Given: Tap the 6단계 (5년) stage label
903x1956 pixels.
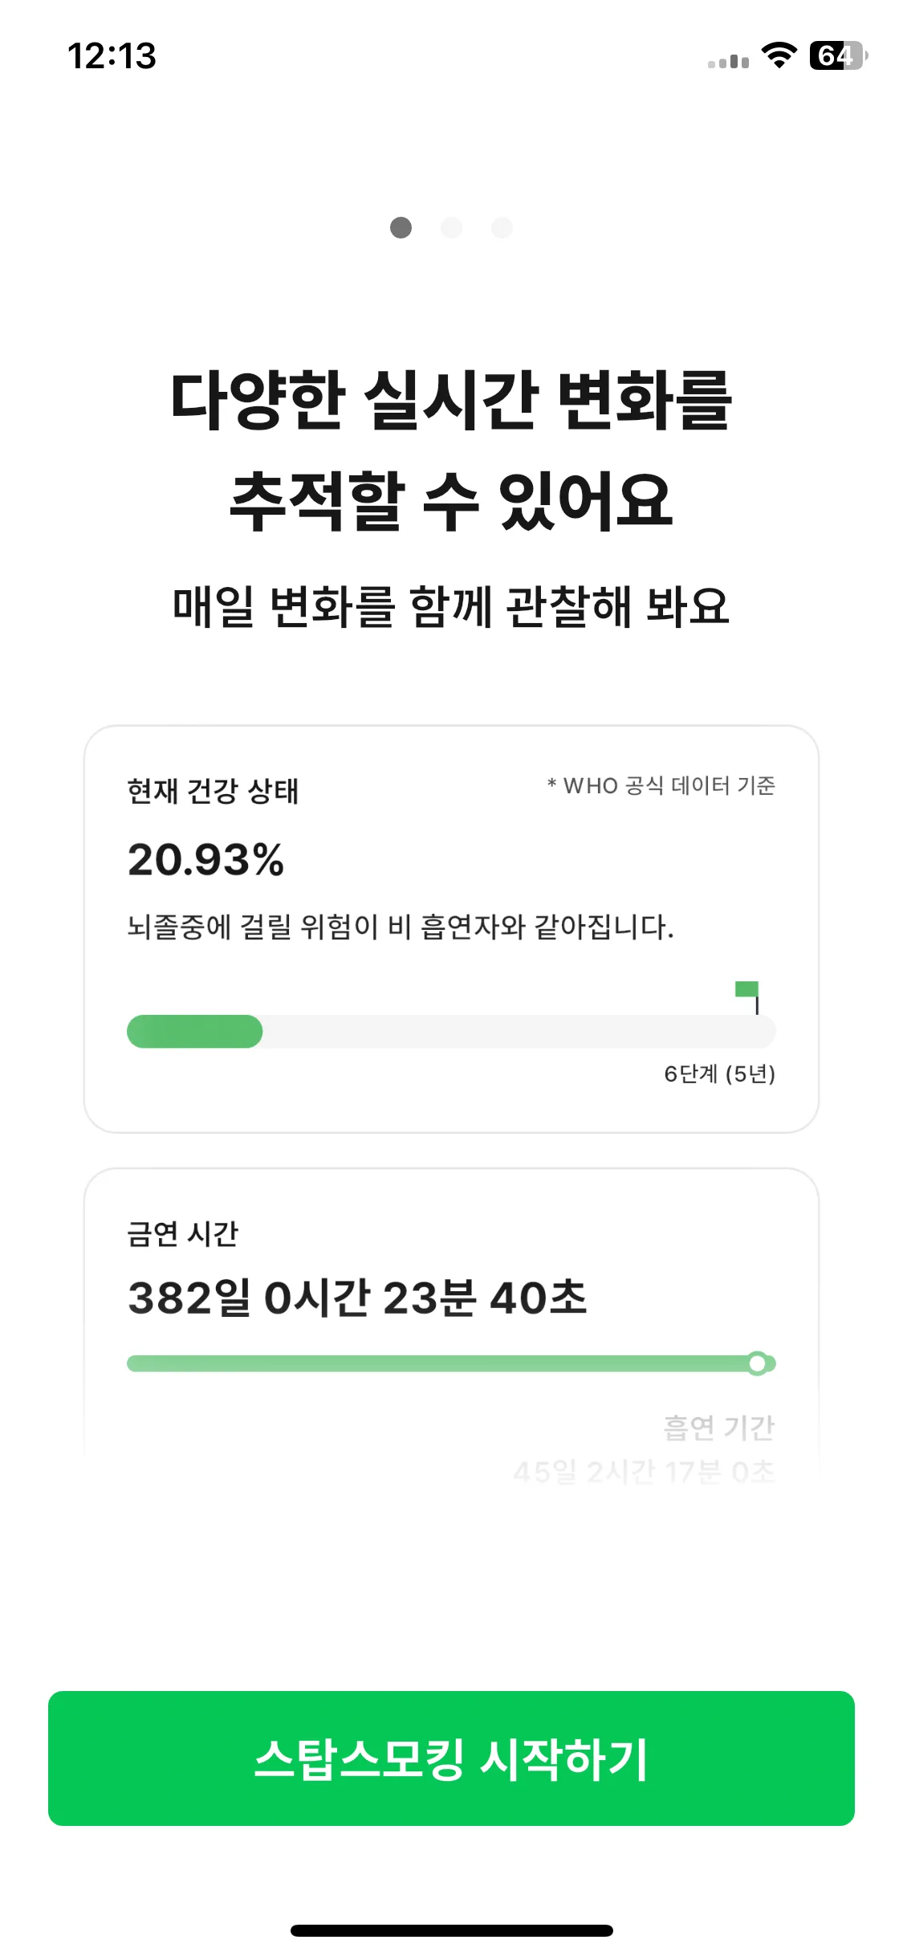Looking at the screenshot, I should click(x=719, y=1074).
